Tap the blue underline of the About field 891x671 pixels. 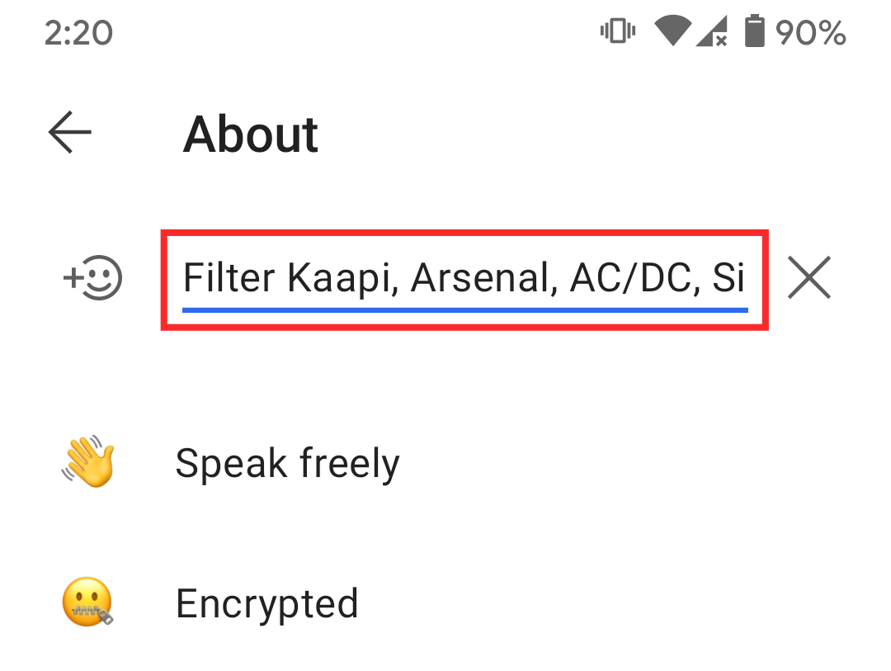click(x=464, y=310)
